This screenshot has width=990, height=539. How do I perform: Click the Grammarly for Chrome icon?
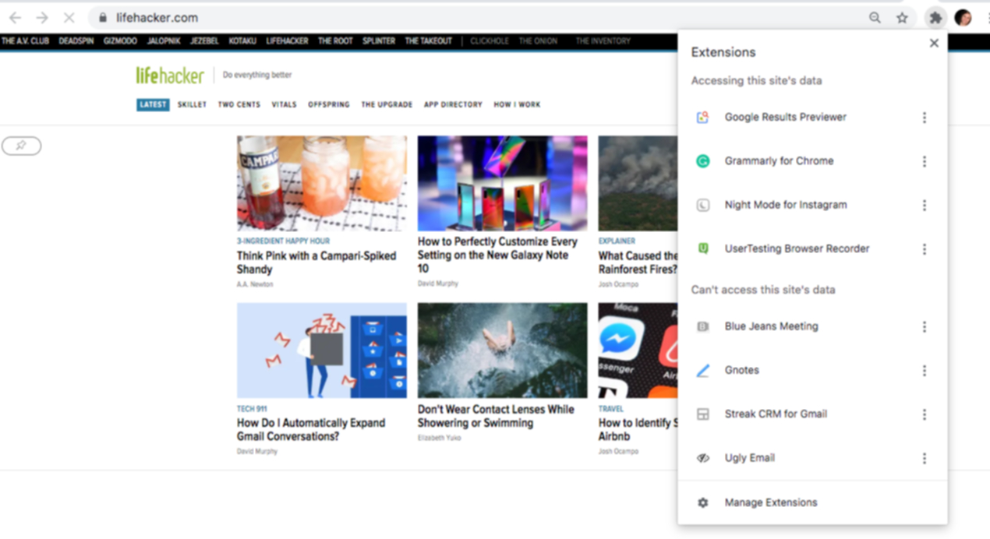click(702, 161)
